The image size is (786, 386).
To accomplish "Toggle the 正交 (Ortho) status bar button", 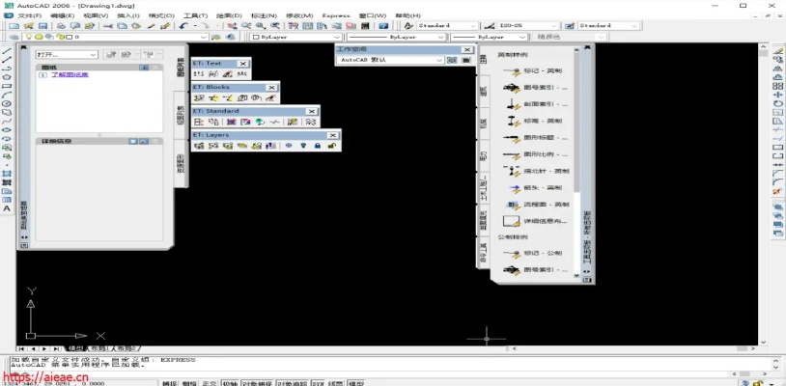I will coord(210,382).
